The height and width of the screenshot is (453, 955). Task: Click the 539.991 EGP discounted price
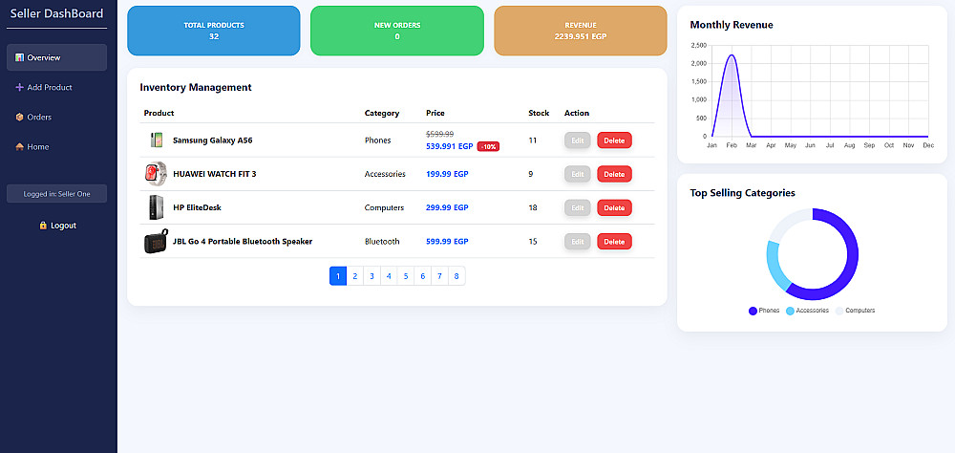click(450, 146)
